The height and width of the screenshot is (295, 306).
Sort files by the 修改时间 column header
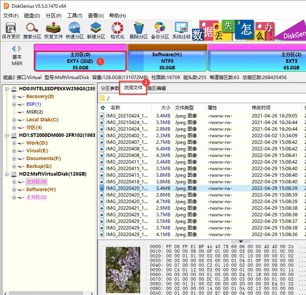261,108
